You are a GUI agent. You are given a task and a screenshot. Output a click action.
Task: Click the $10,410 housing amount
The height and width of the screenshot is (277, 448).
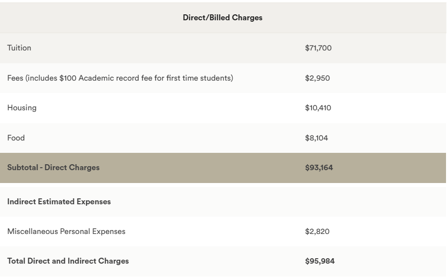tap(318, 108)
